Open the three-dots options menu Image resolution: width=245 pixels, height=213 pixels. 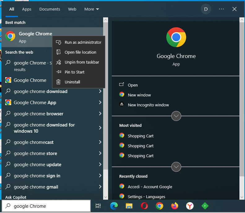pyautogui.click(x=221, y=9)
